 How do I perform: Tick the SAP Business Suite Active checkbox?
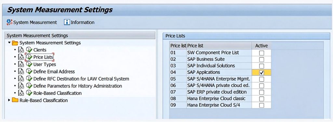tap(262, 59)
